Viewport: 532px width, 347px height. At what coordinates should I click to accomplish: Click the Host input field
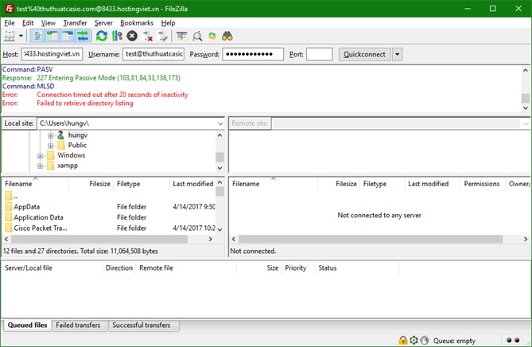click(x=52, y=54)
